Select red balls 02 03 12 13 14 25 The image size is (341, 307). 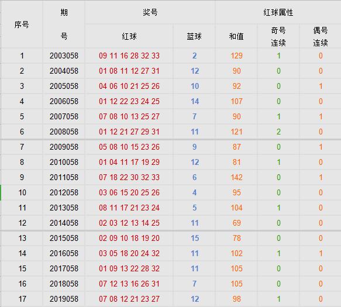(x=129, y=223)
